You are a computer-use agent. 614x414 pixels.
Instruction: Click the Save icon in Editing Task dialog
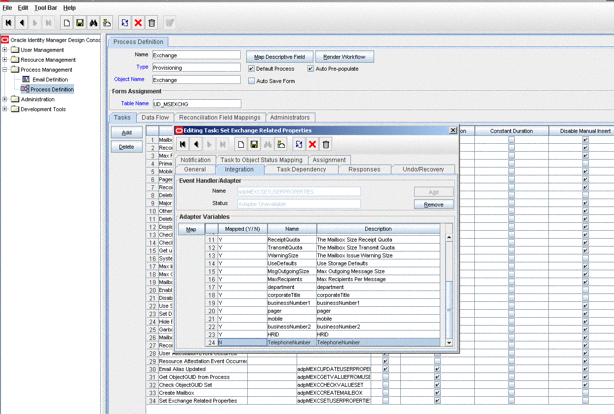tap(254, 144)
